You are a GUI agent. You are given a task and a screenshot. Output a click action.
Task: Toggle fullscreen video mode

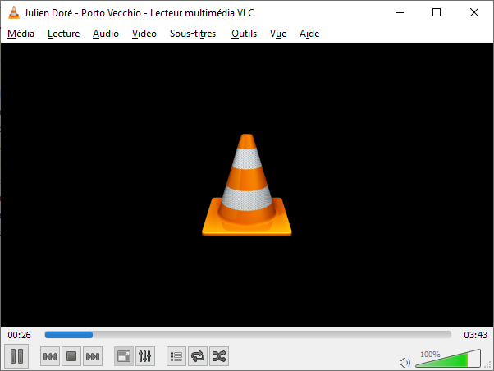point(123,356)
